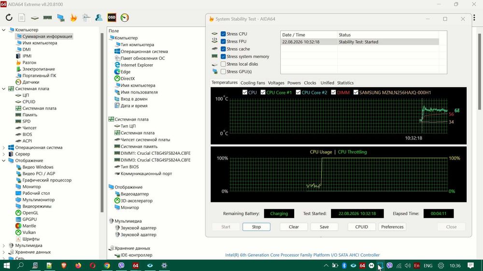This screenshot has height=271, width=483.
Task: Select the CPUID tree item
Action: [x=28, y=102]
